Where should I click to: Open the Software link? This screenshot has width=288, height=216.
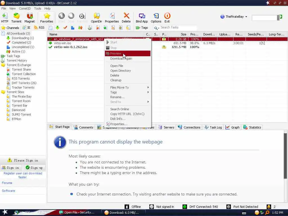point(8,191)
